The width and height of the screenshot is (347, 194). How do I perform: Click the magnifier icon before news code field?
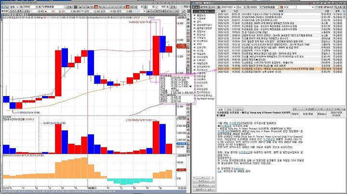coord(248,7)
